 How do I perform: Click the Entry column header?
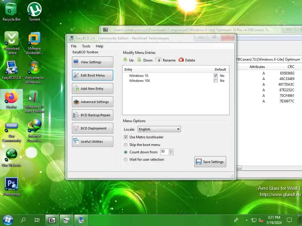pyautogui.click(x=128, y=69)
